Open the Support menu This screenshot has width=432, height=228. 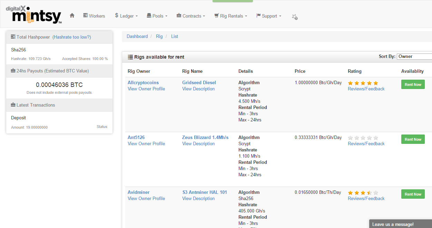(269, 16)
